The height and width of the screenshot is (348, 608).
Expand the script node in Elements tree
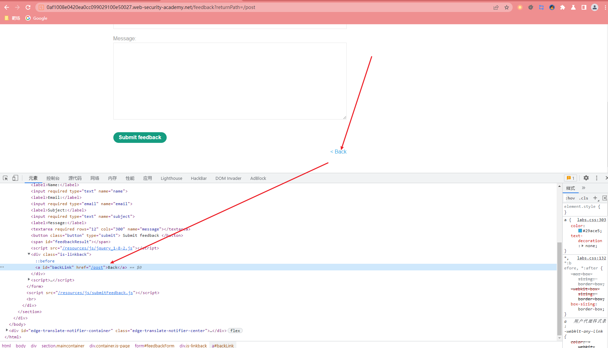click(x=29, y=280)
